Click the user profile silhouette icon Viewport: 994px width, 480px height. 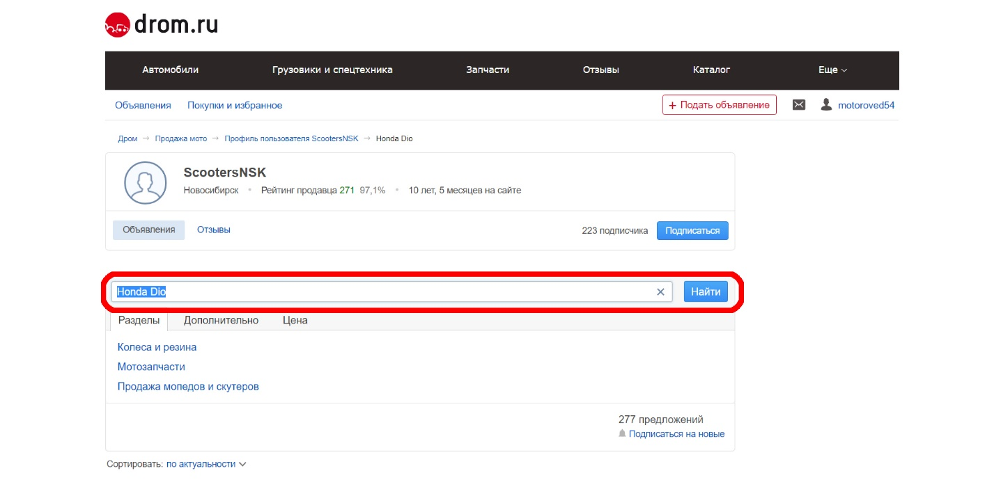[826, 105]
